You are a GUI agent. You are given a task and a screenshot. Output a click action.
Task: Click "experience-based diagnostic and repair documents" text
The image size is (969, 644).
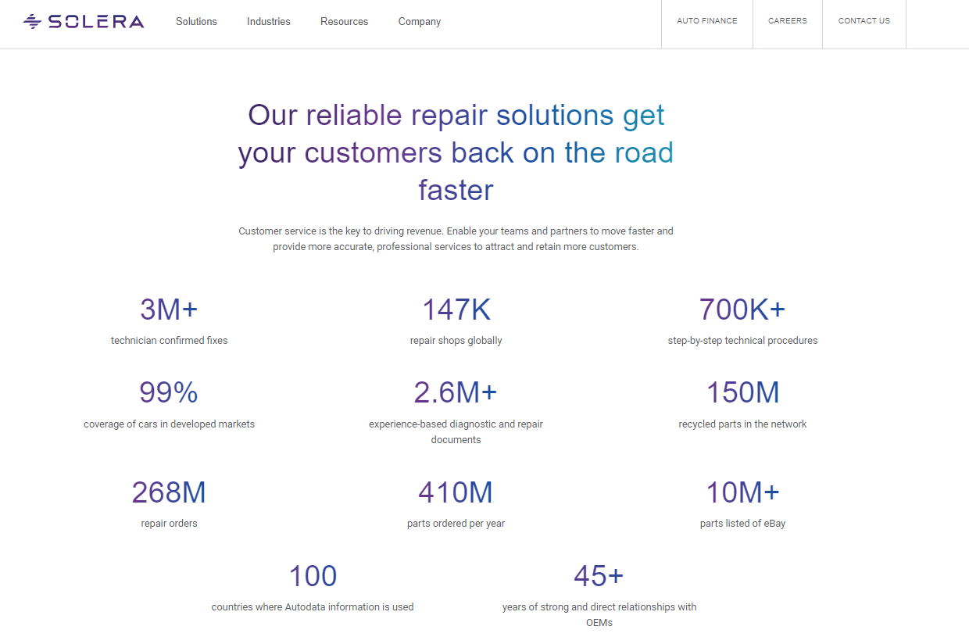tap(456, 432)
